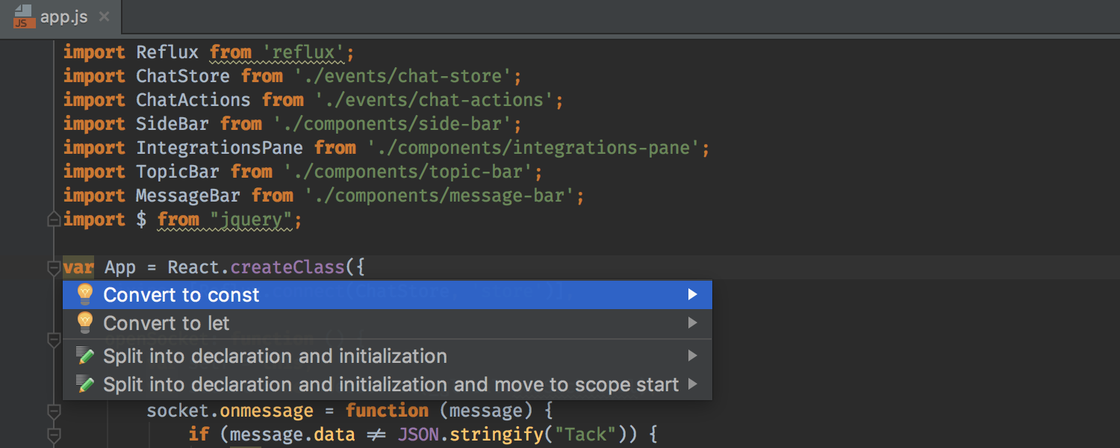Click './events/chat-actions' import path
1120x448 pixels.
coord(433,100)
